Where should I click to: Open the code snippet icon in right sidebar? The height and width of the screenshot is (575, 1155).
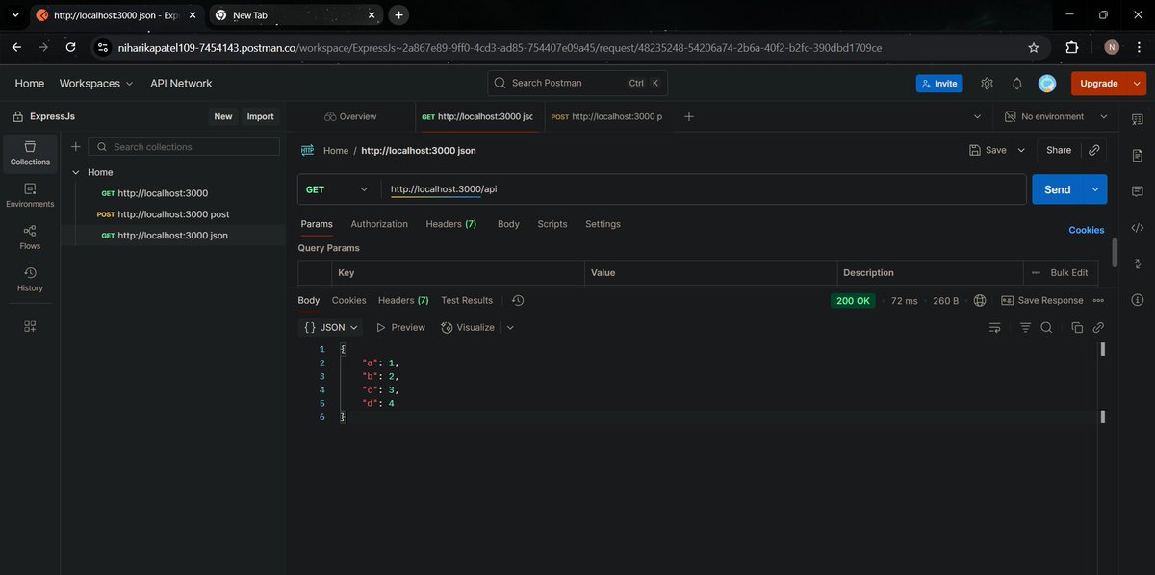[1137, 228]
